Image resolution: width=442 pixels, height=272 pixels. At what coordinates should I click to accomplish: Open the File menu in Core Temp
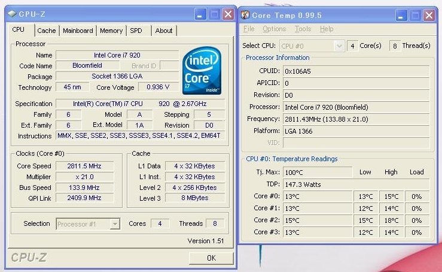pyautogui.click(x=249, y=29)
